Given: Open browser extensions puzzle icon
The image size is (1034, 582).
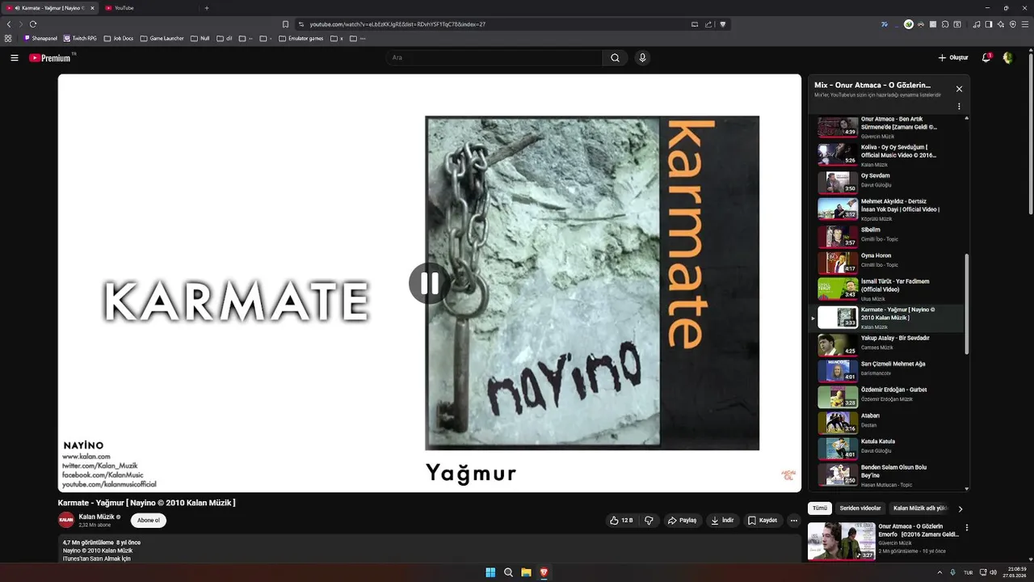Looking at the screenshot, I should 945,24.
